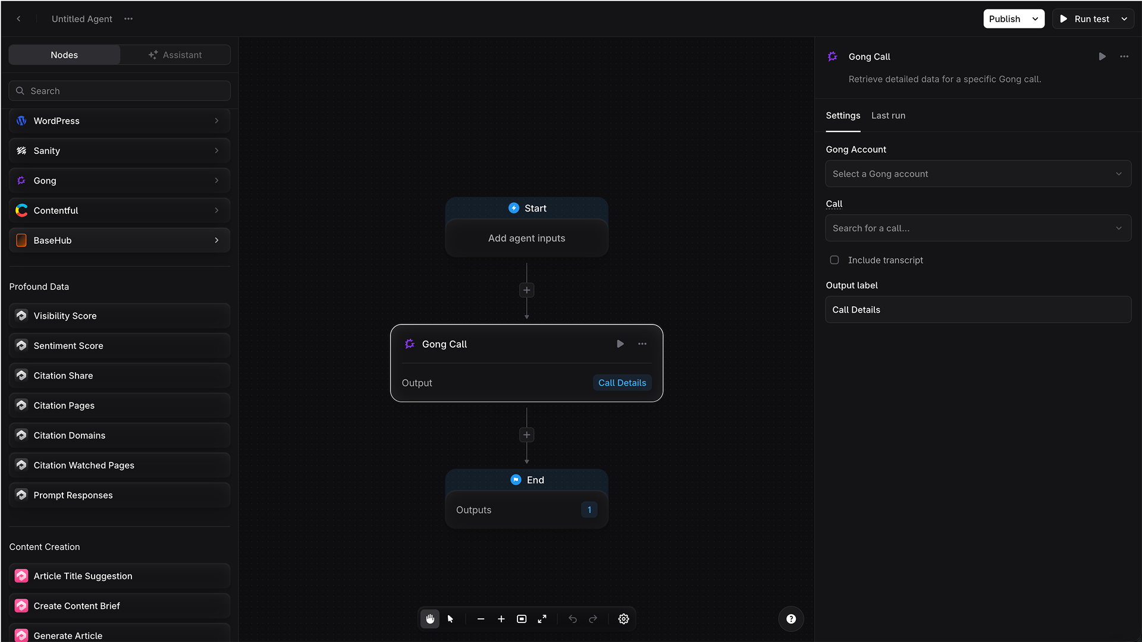The width and height of the screenshot is (1142, 642).
Task: Open the Run test dropdown arrow
Action: pyautogui.click(x=1124, y=19)
